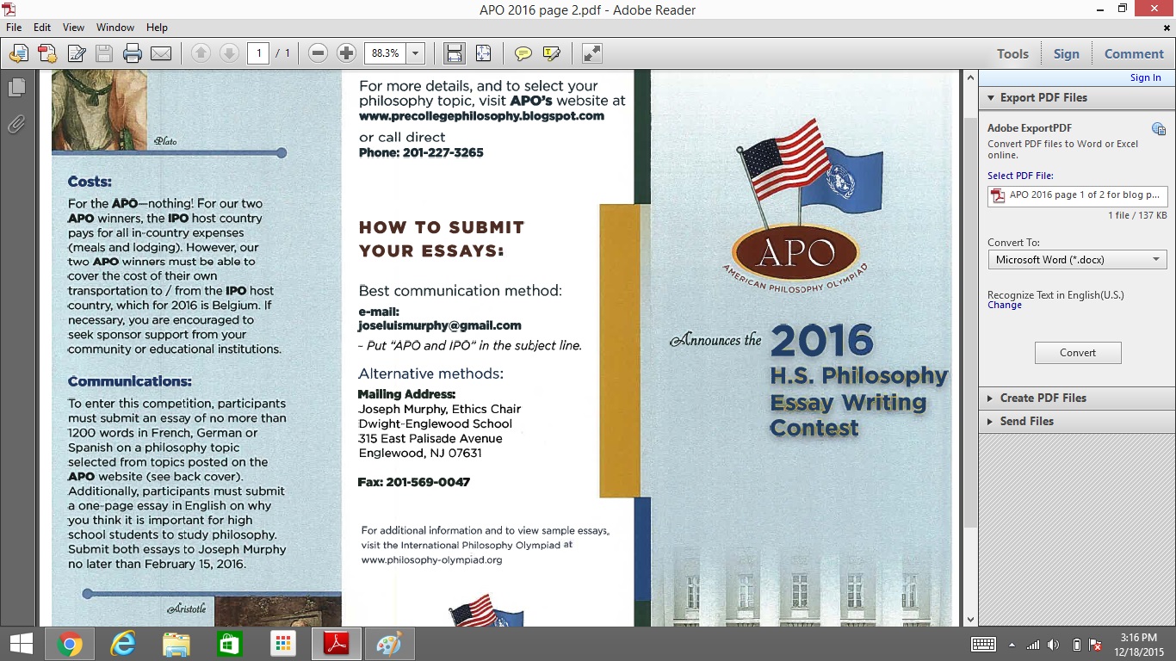1176x661 pixels.
Task: Open the Help menu
Action: point(157,28)
